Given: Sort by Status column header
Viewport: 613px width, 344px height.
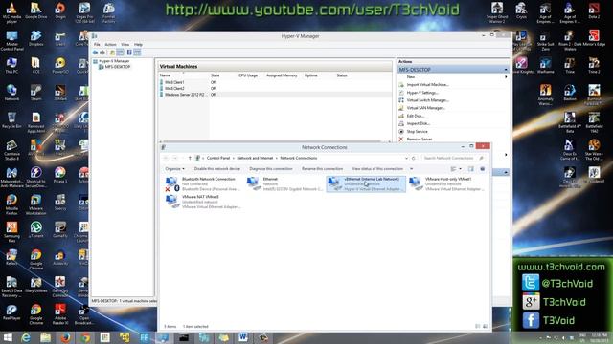Looking at the screenshot, I should click(x=342, y=75).
